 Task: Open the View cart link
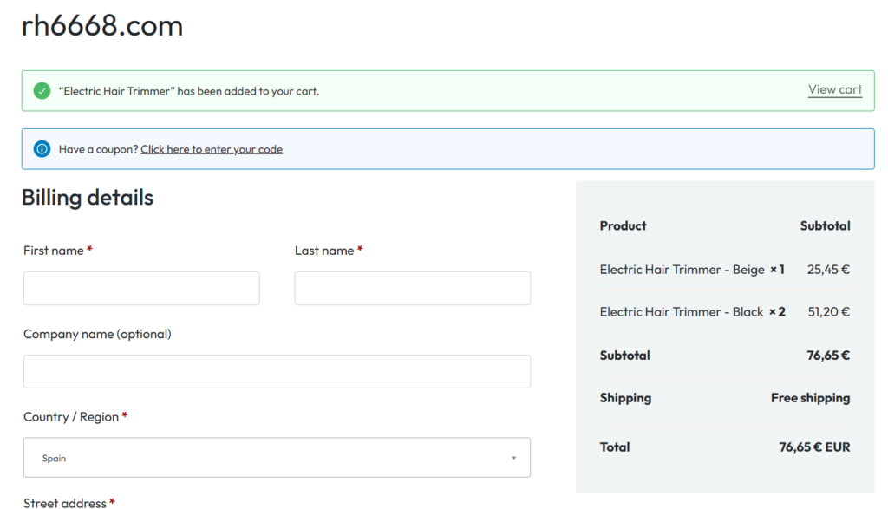click(x=834, y=89)
